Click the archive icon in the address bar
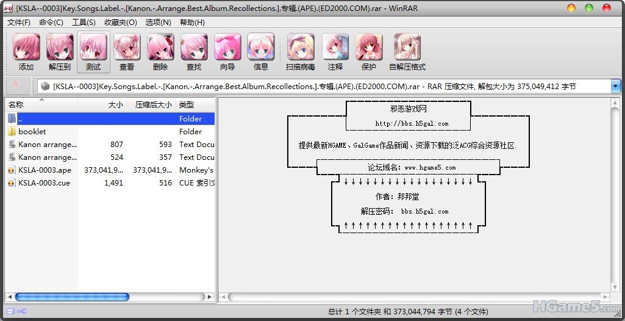Viewport: 625px width, 321px height. click(45, 86)
